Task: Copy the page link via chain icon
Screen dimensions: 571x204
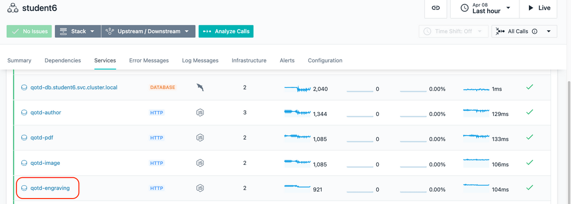Action: point(436,8)
